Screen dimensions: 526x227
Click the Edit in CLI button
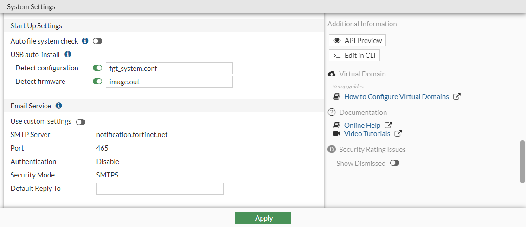[x=354, y=56]
